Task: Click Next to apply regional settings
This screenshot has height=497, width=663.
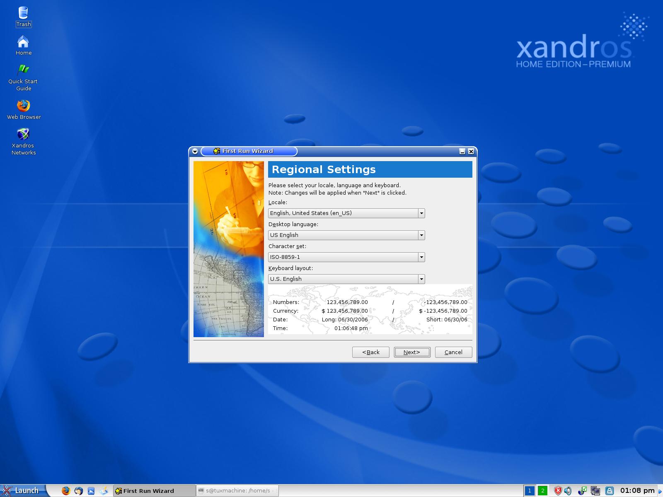Action: click(412, 352)
